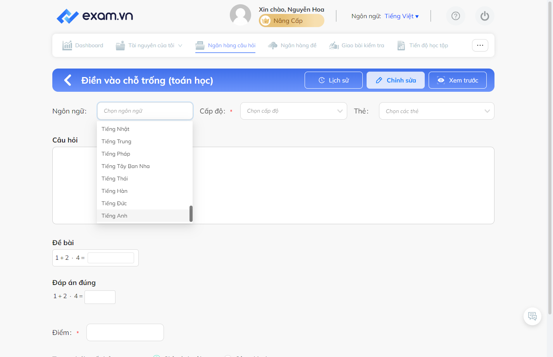Open the three-dots more menu button
Image resolution: width=553 pixels, height=357 pixels.
pos(480,45)
